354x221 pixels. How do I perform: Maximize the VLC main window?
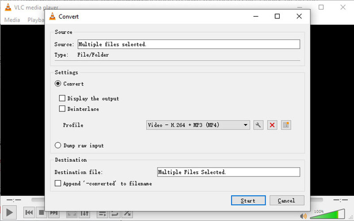(321, 7)
